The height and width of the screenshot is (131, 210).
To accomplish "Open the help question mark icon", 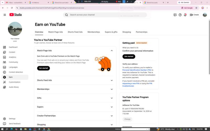I will click(180, 15).
